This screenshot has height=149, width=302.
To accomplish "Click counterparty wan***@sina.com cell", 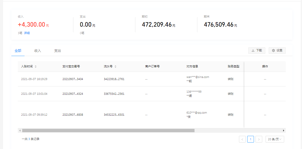I will point(198,77).
